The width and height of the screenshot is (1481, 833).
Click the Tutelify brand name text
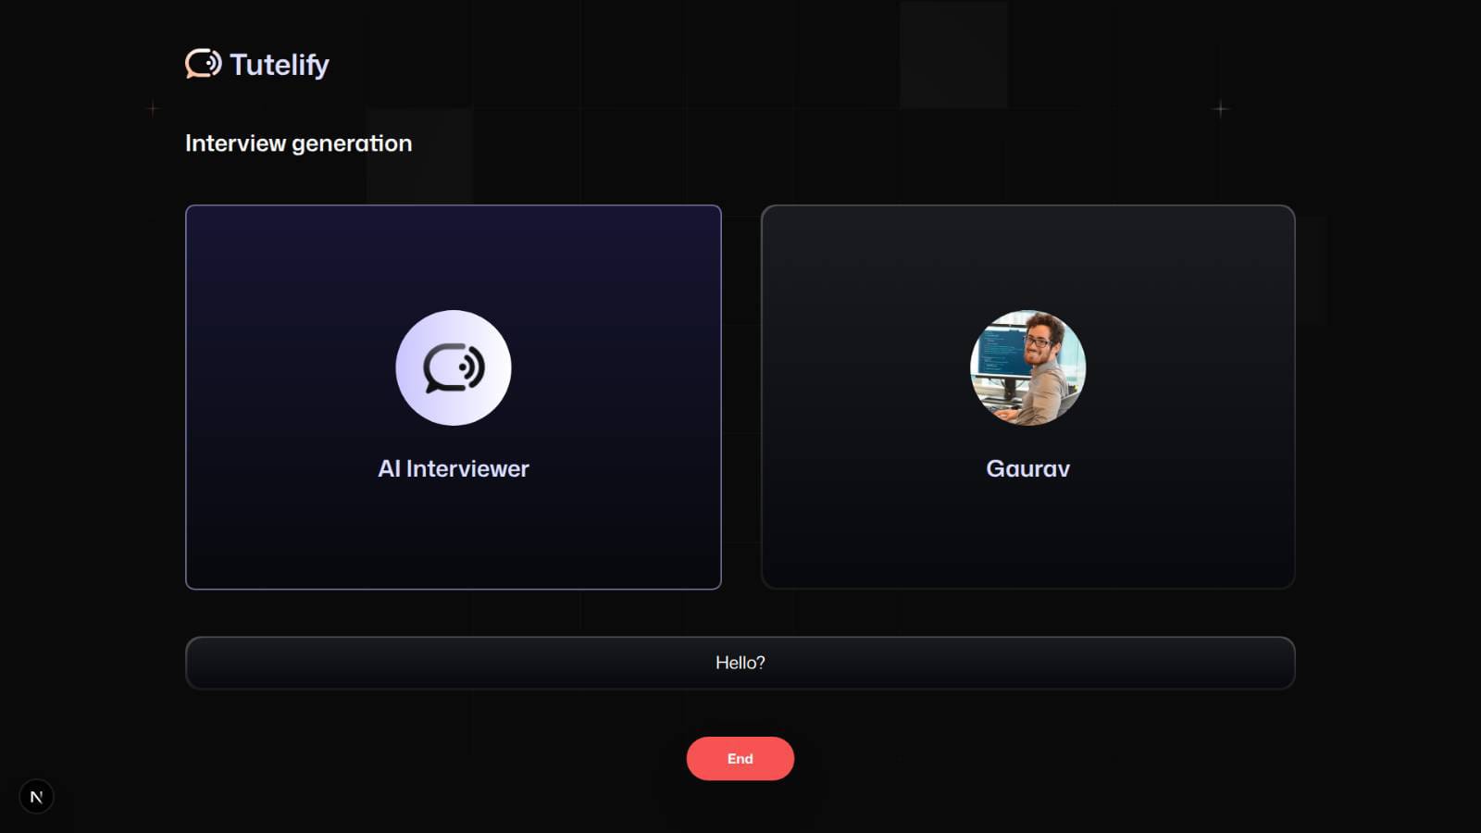point(280,65)
